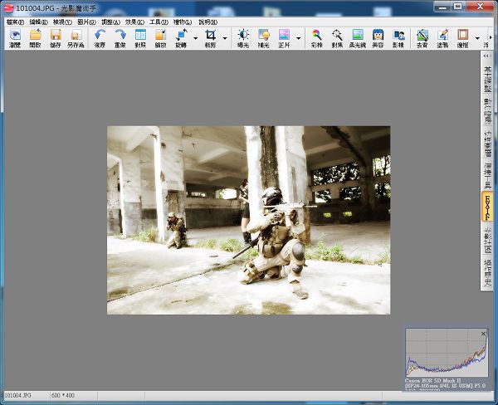Viewport: 498px width, 405px height.
Task: Expand the 邊框 frame dropdown arrow
Action: click(477, 38)
